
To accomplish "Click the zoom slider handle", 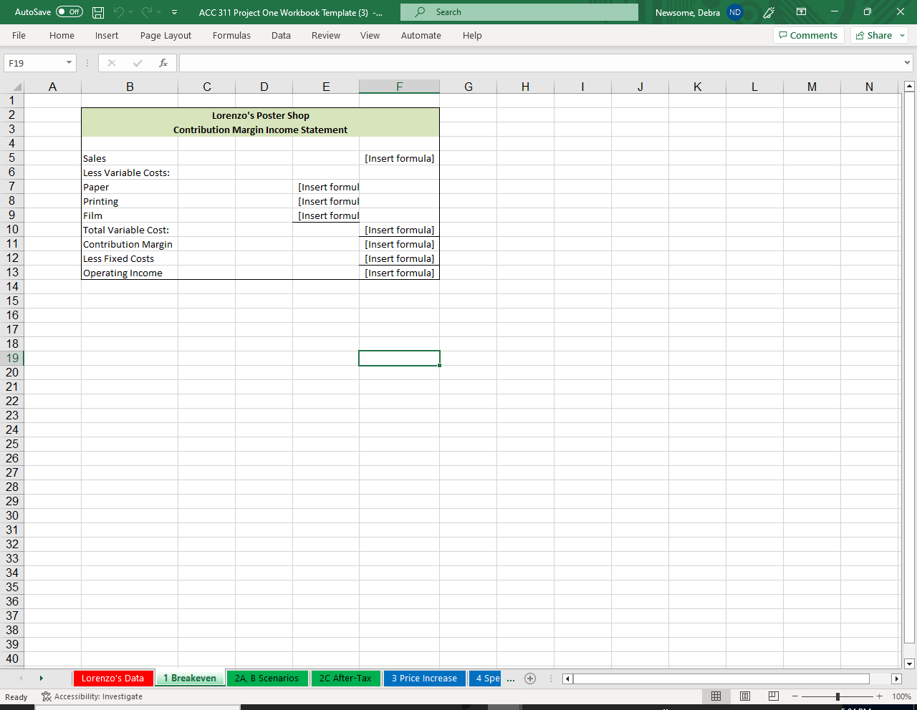I will (x=837, y=696).
